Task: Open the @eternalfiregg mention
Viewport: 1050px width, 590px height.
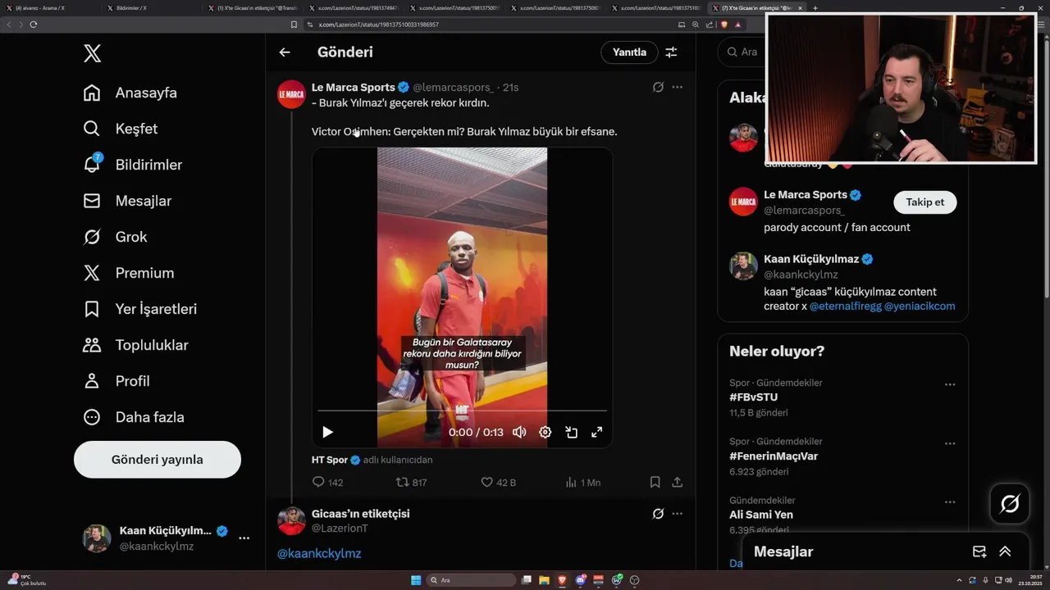Action: (x=845, y=306)
